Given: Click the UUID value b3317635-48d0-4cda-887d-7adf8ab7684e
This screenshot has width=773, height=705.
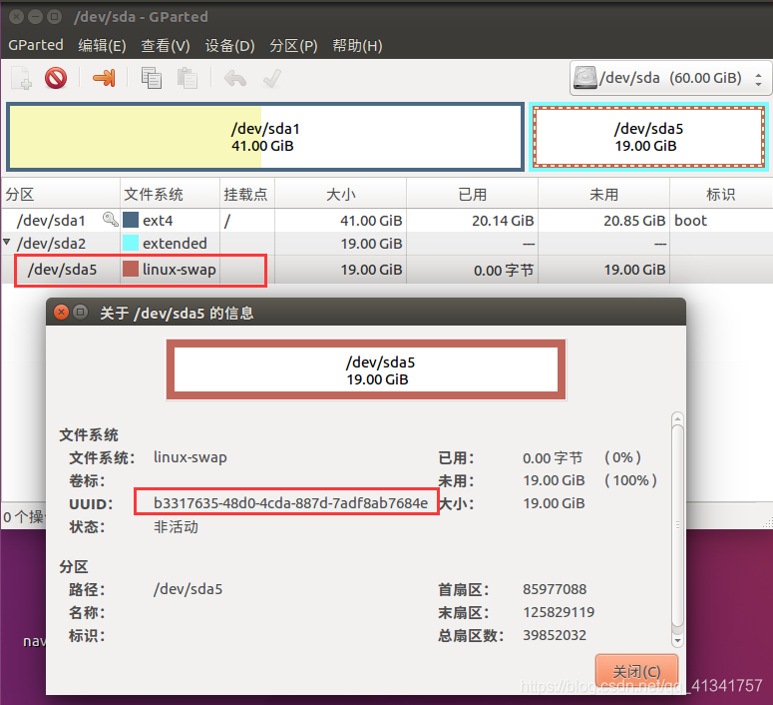Looking at the screenshot, I should click(x=290, y=502).
